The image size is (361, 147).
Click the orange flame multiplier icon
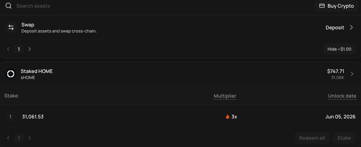click(x=227, y=117)
